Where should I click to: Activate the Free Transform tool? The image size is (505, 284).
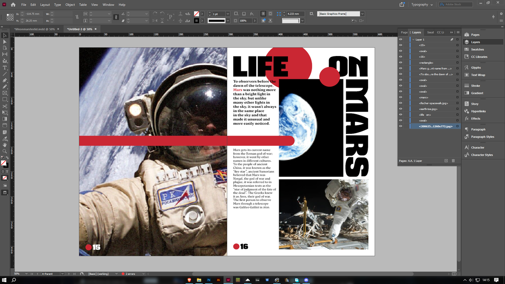5,113
